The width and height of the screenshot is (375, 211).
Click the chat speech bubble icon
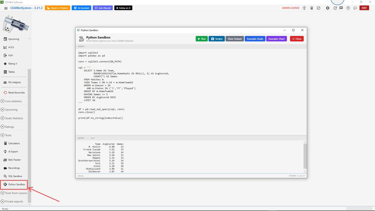pyautogui.click(x=355, y=8)
